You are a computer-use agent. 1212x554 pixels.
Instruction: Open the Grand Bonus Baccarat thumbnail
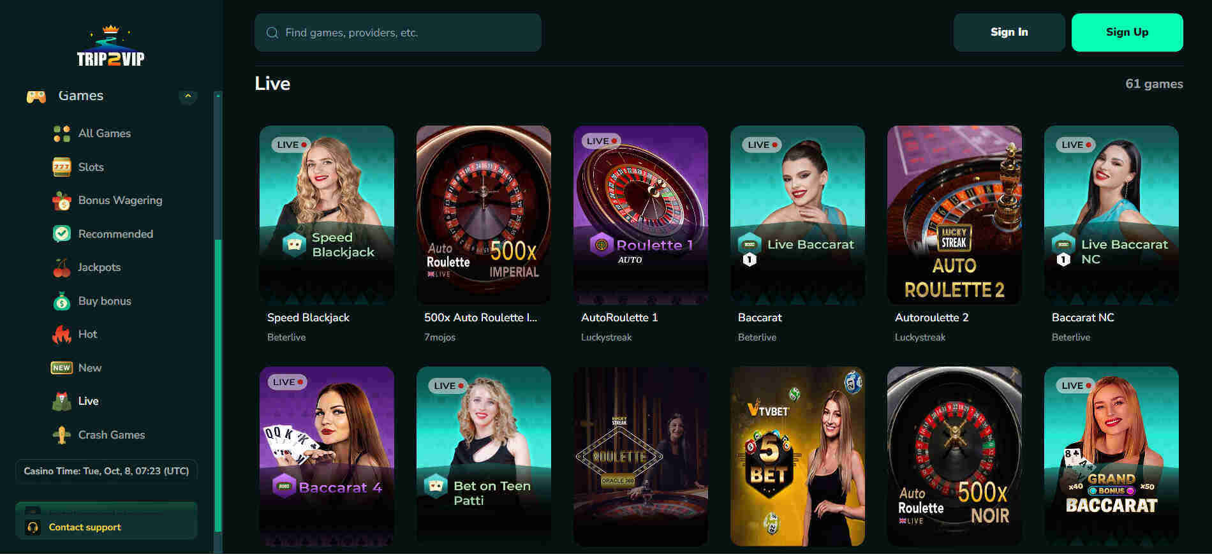point(1111,456)
